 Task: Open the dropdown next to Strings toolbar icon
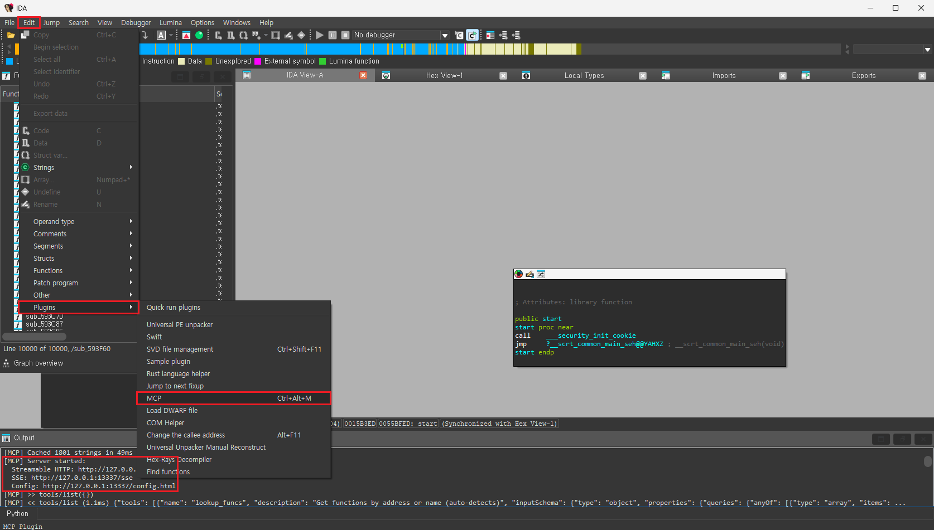coord(266,35)
